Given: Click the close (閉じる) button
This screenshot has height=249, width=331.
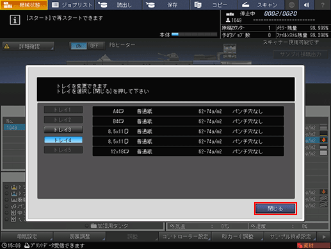Looking at the screenshot, I should point(275,209).
